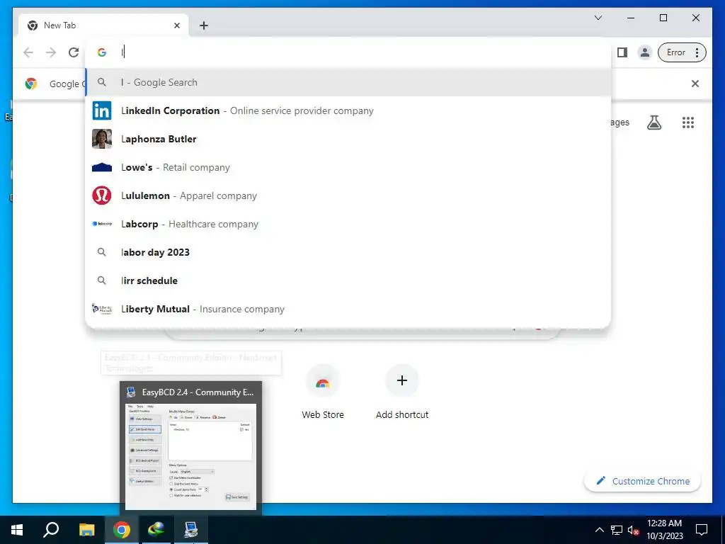Select 'lirr schedule' suggestion
The image size is (725, 544).
(348, 280)
